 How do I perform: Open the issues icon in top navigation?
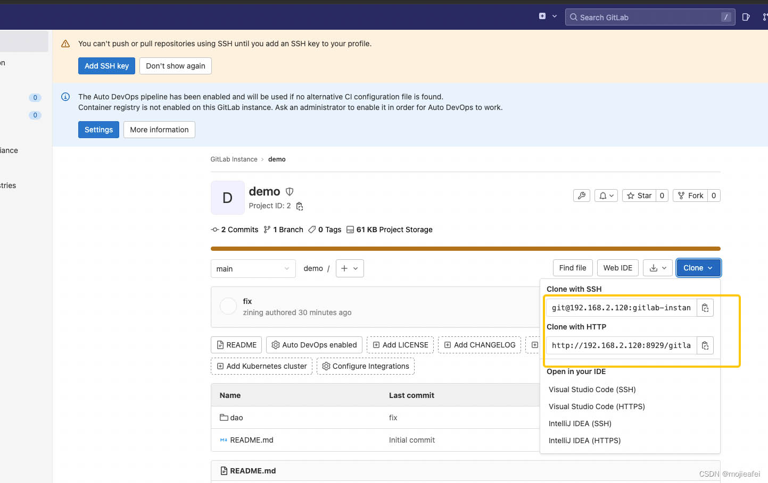point(746,17)
